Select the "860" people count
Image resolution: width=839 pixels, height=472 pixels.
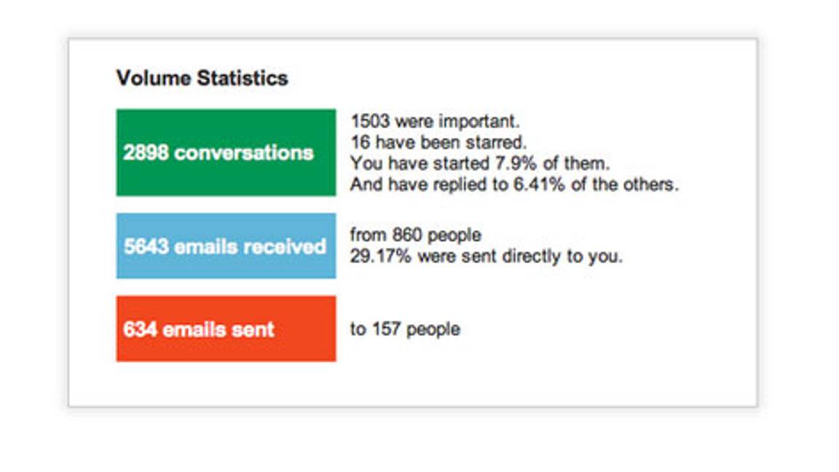(x=407, y=235)
